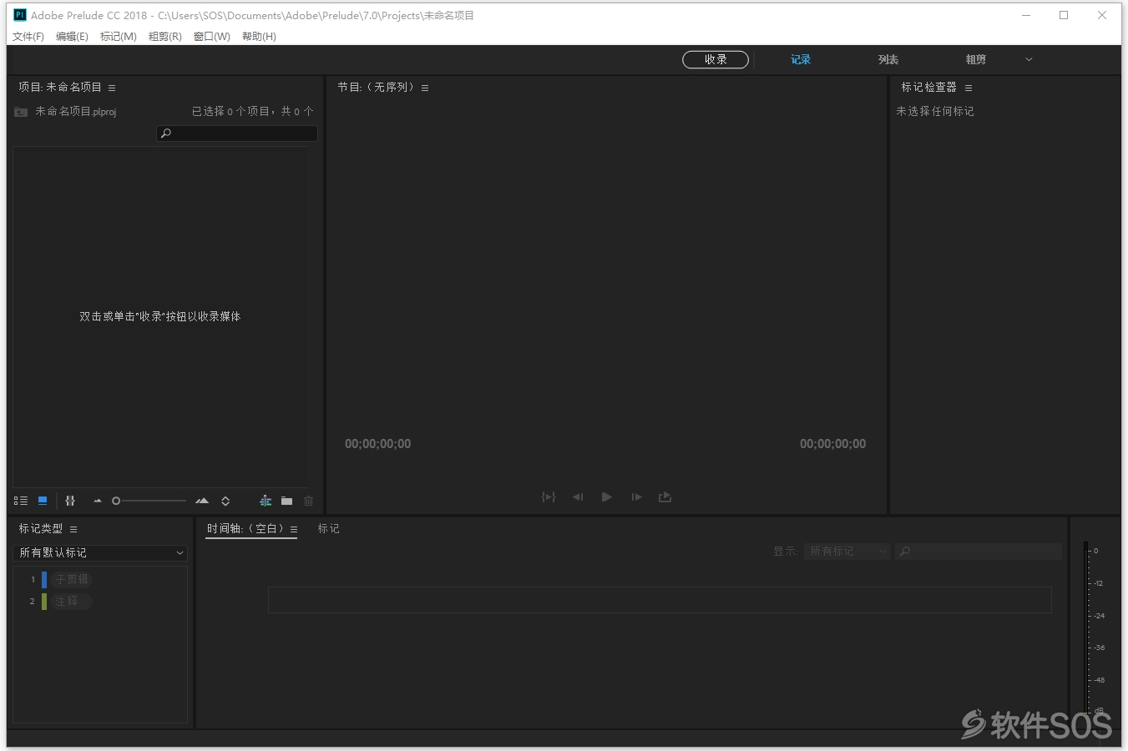Image resolution: width=1128 pixels, height=751 pixels.
Task: Click the play button in monitor
Action: pyautogui.click(x=607, y=496)
